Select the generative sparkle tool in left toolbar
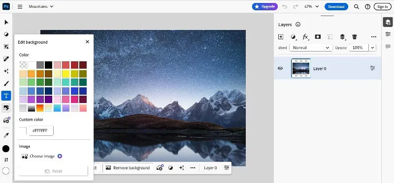The image size is (394, 183). tap(6, 71)
